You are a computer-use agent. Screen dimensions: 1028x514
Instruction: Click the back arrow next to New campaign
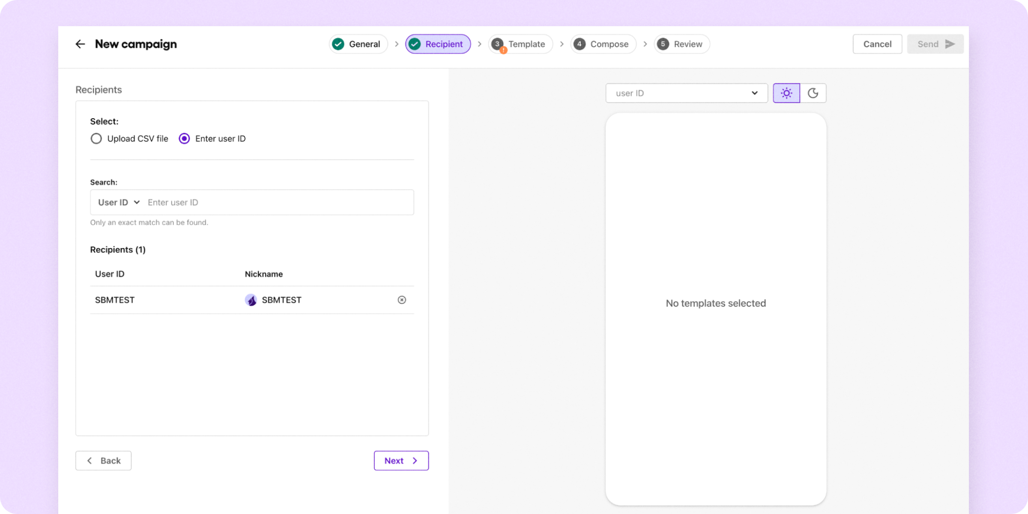[80, 44]
